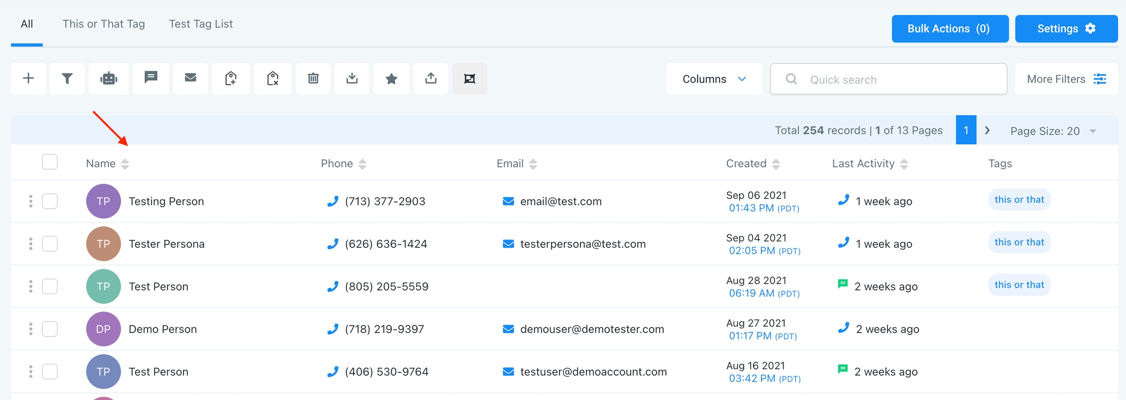Check the box for Testing Person
Screen dimensions: 1126x400
50,201
